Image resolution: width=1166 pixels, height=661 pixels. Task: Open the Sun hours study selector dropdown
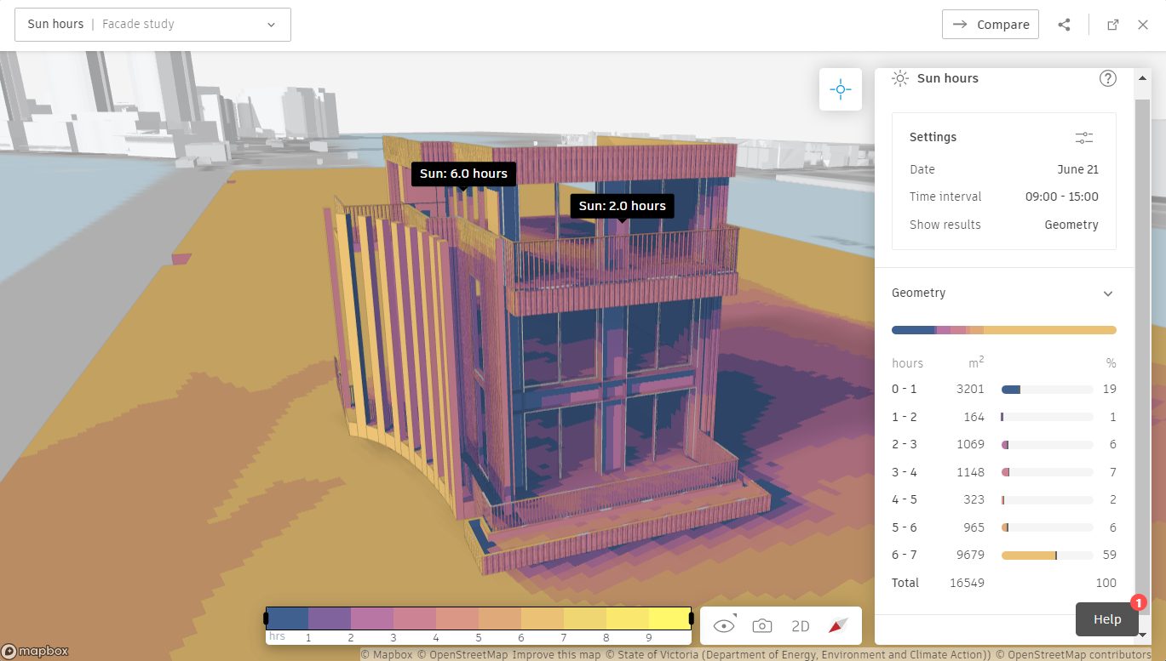point(271,24)
